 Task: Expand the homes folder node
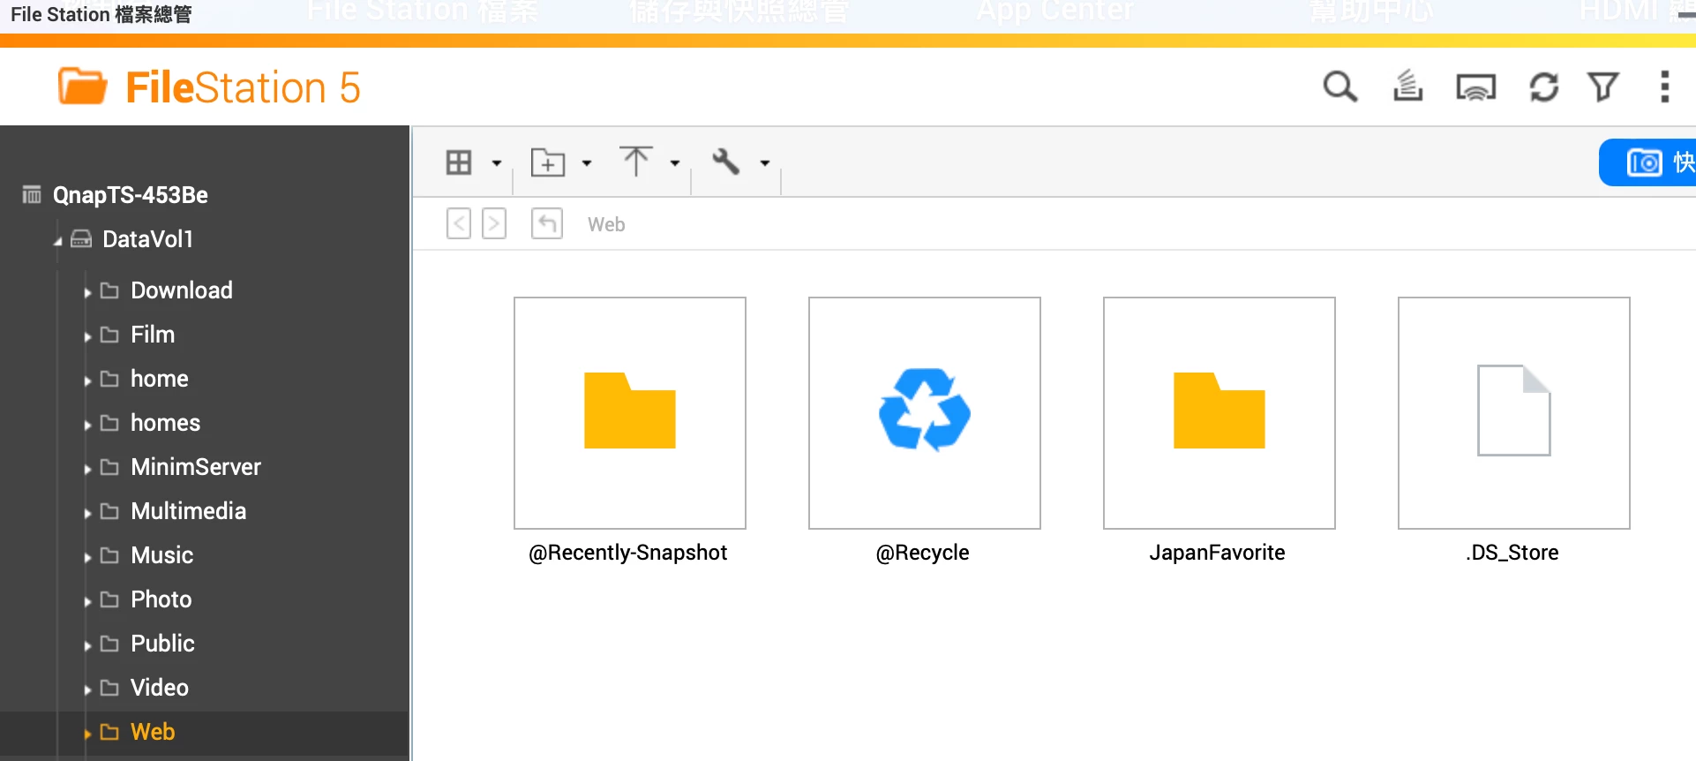click(87, 425)
